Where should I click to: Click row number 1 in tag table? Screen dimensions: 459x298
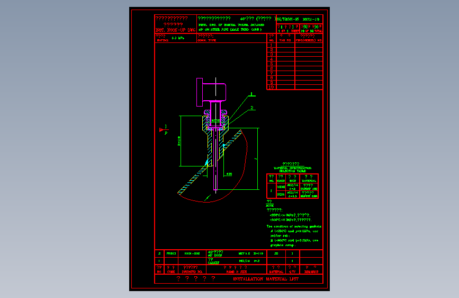(x=272, y=45)
